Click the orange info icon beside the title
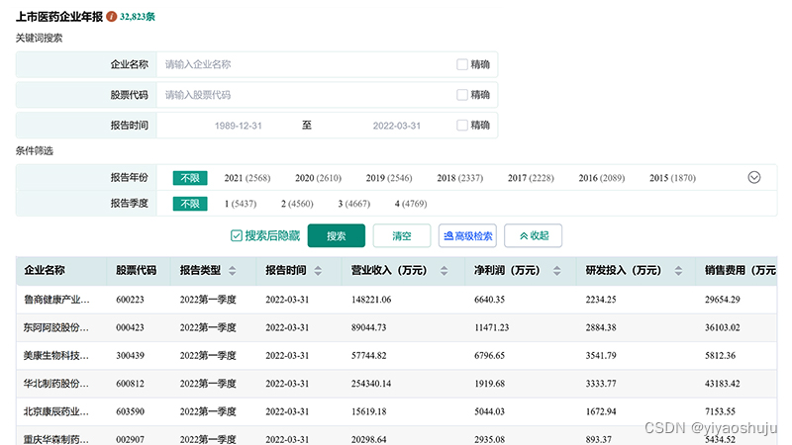This screenshot has width=792, height=445. (x=112, y=17)
